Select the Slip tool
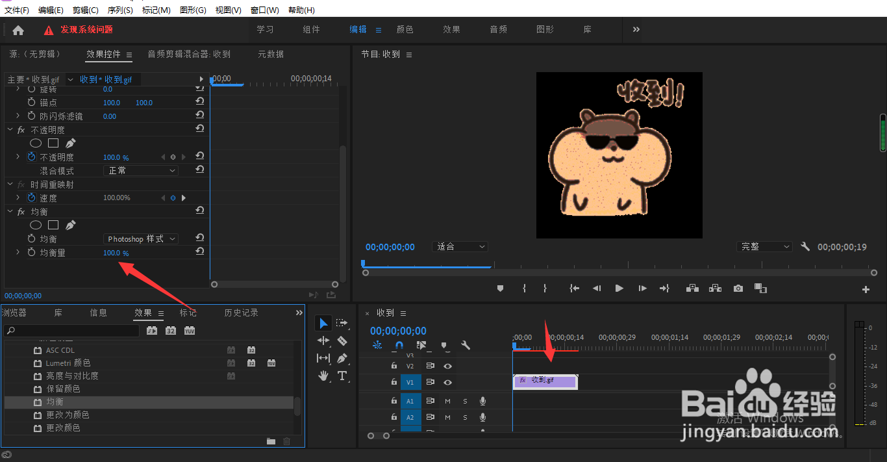This screenshot has height=462, width=887. click(x=323, y=358)
